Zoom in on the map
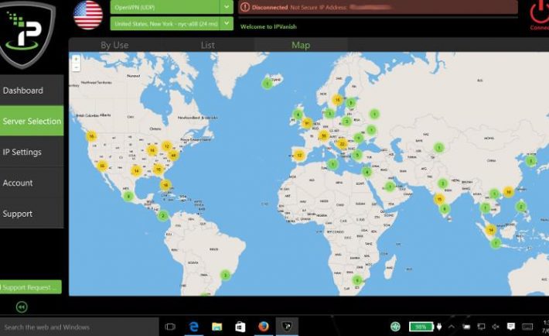549x336 pixels. pos(76,59)
